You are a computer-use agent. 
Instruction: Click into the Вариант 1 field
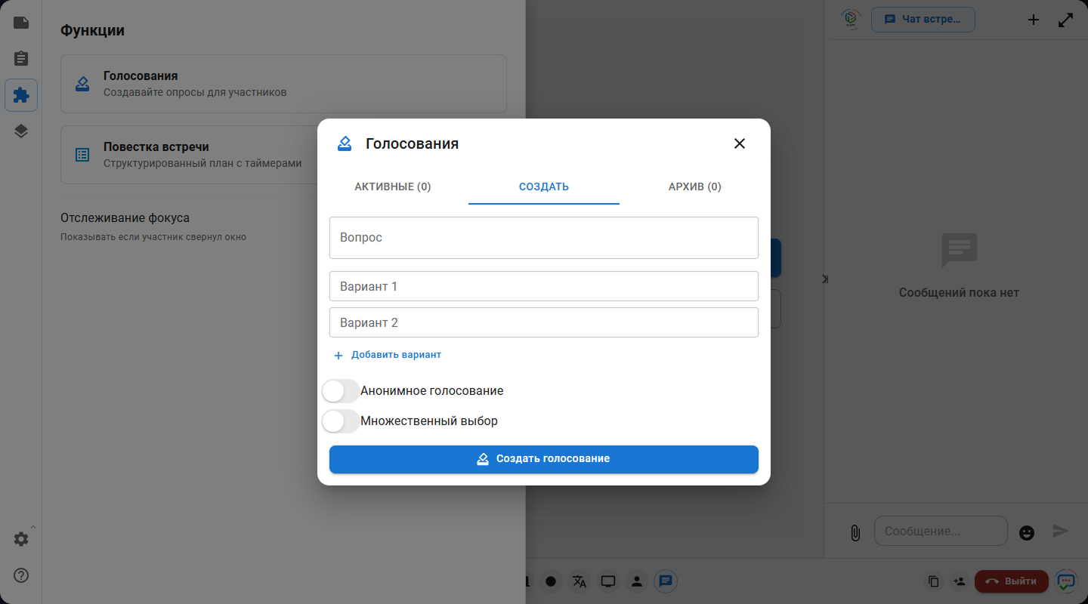pos(544,286)
